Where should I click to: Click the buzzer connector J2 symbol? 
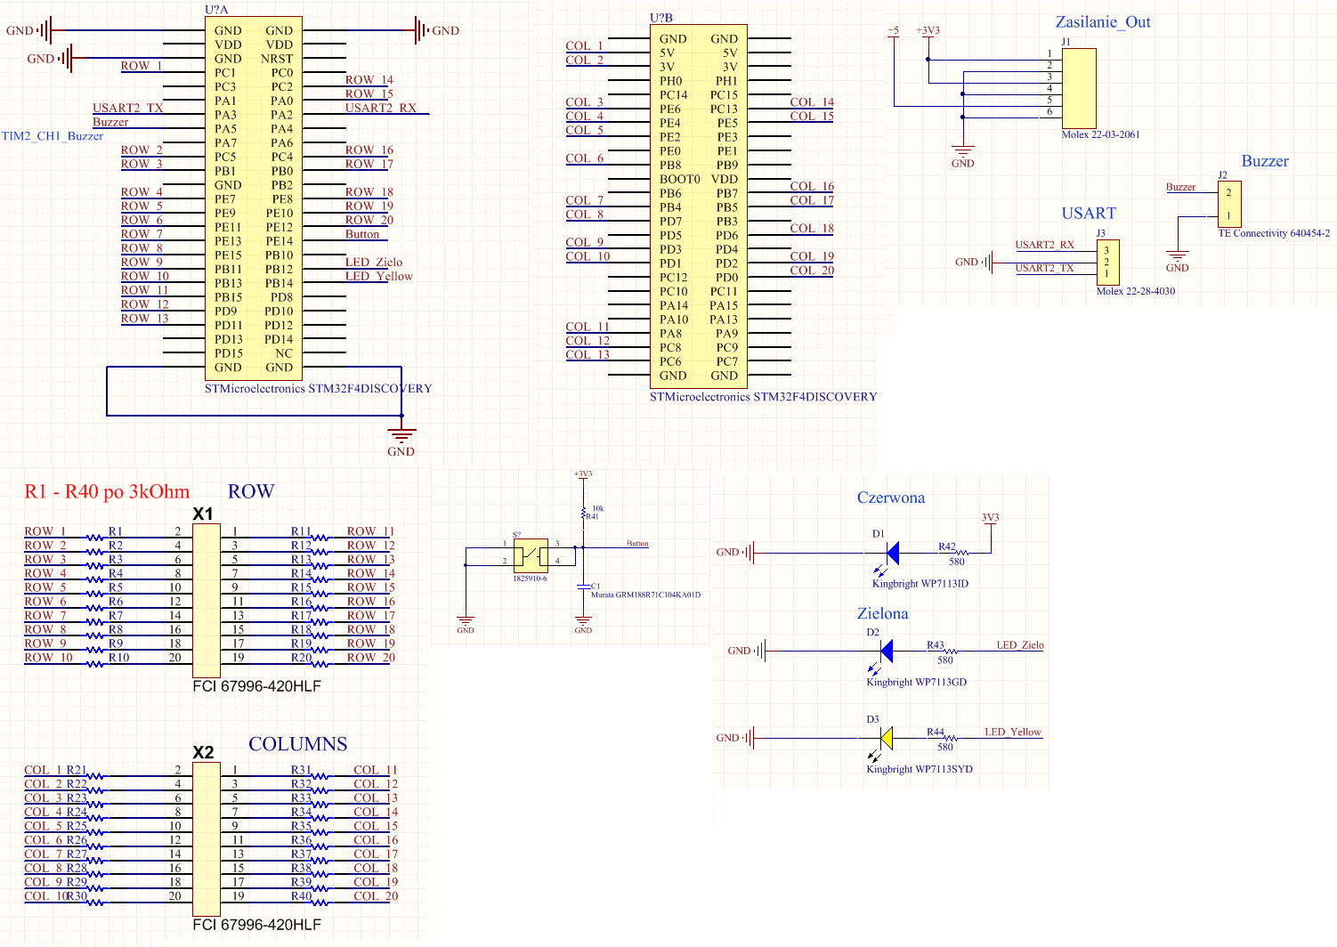click(x=1231, y=203)
